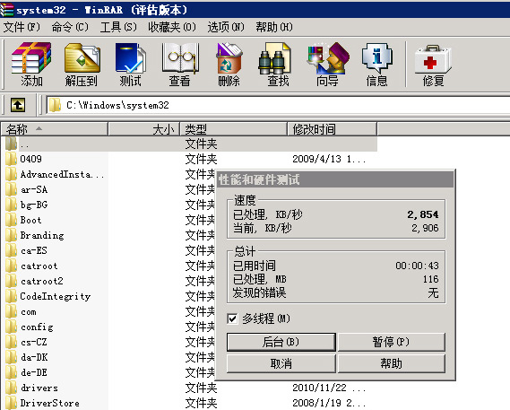The image size is (510, 410).
Task: Toggle the multithreading (多线程) checkbox
Action: (x=232, y=318)
